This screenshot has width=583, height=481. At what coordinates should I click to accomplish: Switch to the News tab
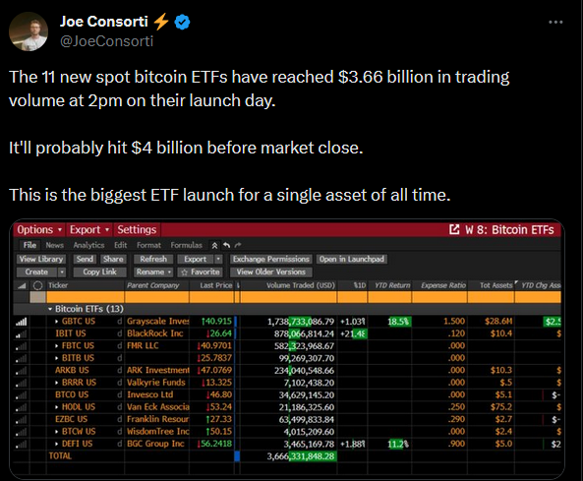coord(55,245)
